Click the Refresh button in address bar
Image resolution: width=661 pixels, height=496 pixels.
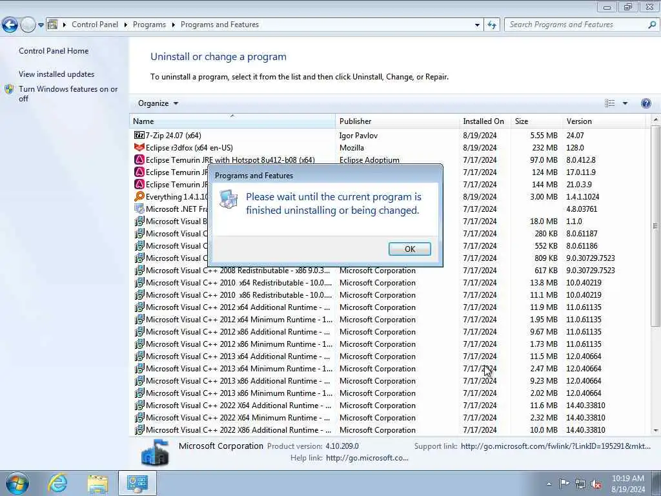(x=491, y=25)
